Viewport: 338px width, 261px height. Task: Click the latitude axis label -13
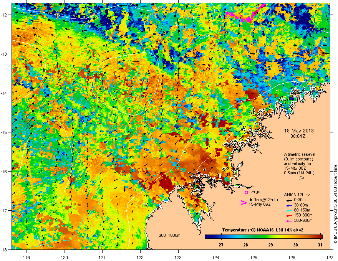4,54
